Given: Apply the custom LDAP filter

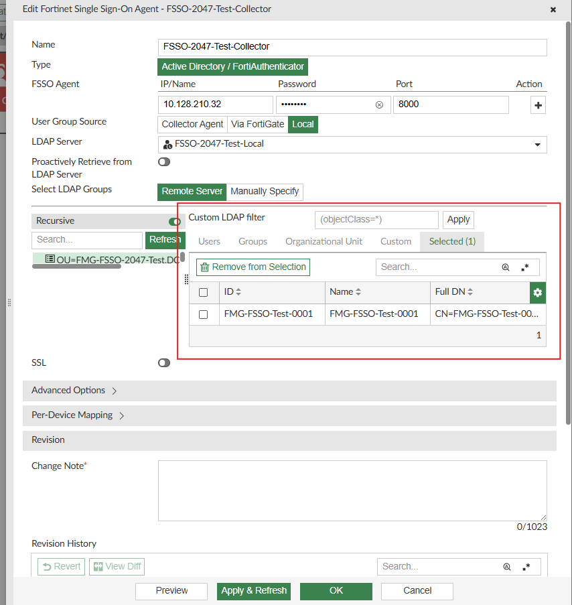Looking at the screenshot, I should 458,220.
